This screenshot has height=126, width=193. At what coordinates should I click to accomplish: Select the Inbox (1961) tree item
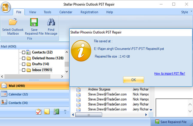click(x=42, y=70)
